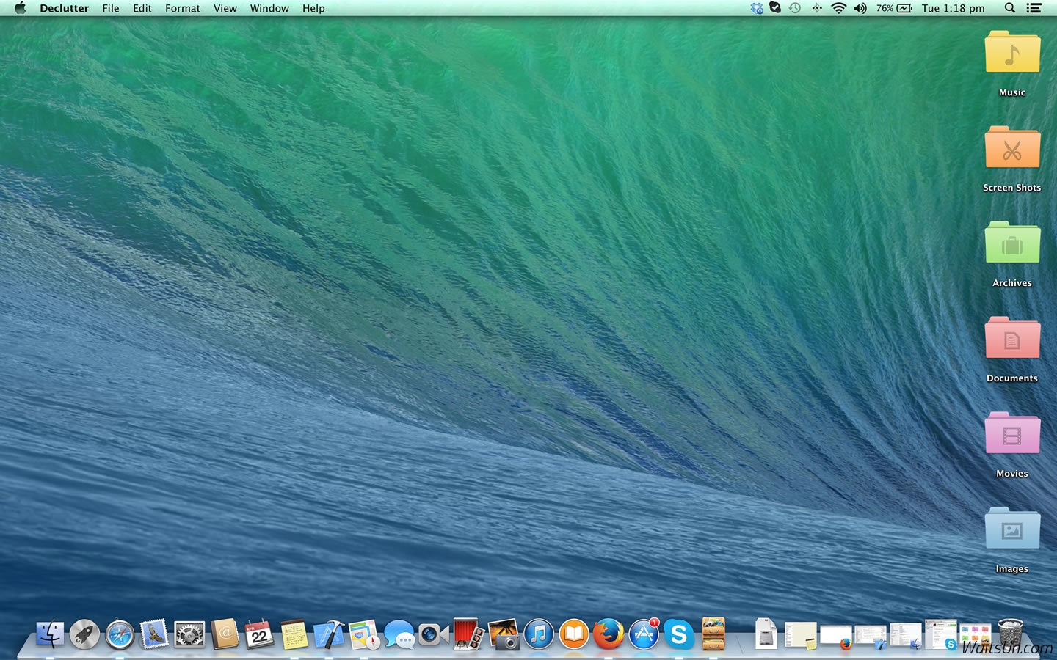Click the Spotlight search icon
Image resolution: width=1057 pixels, height=660 pixels.
(1010, 8)
